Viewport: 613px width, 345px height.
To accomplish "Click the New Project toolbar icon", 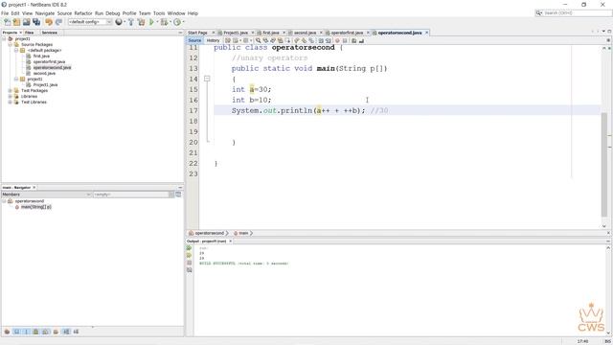I will [x=17, y=22].
